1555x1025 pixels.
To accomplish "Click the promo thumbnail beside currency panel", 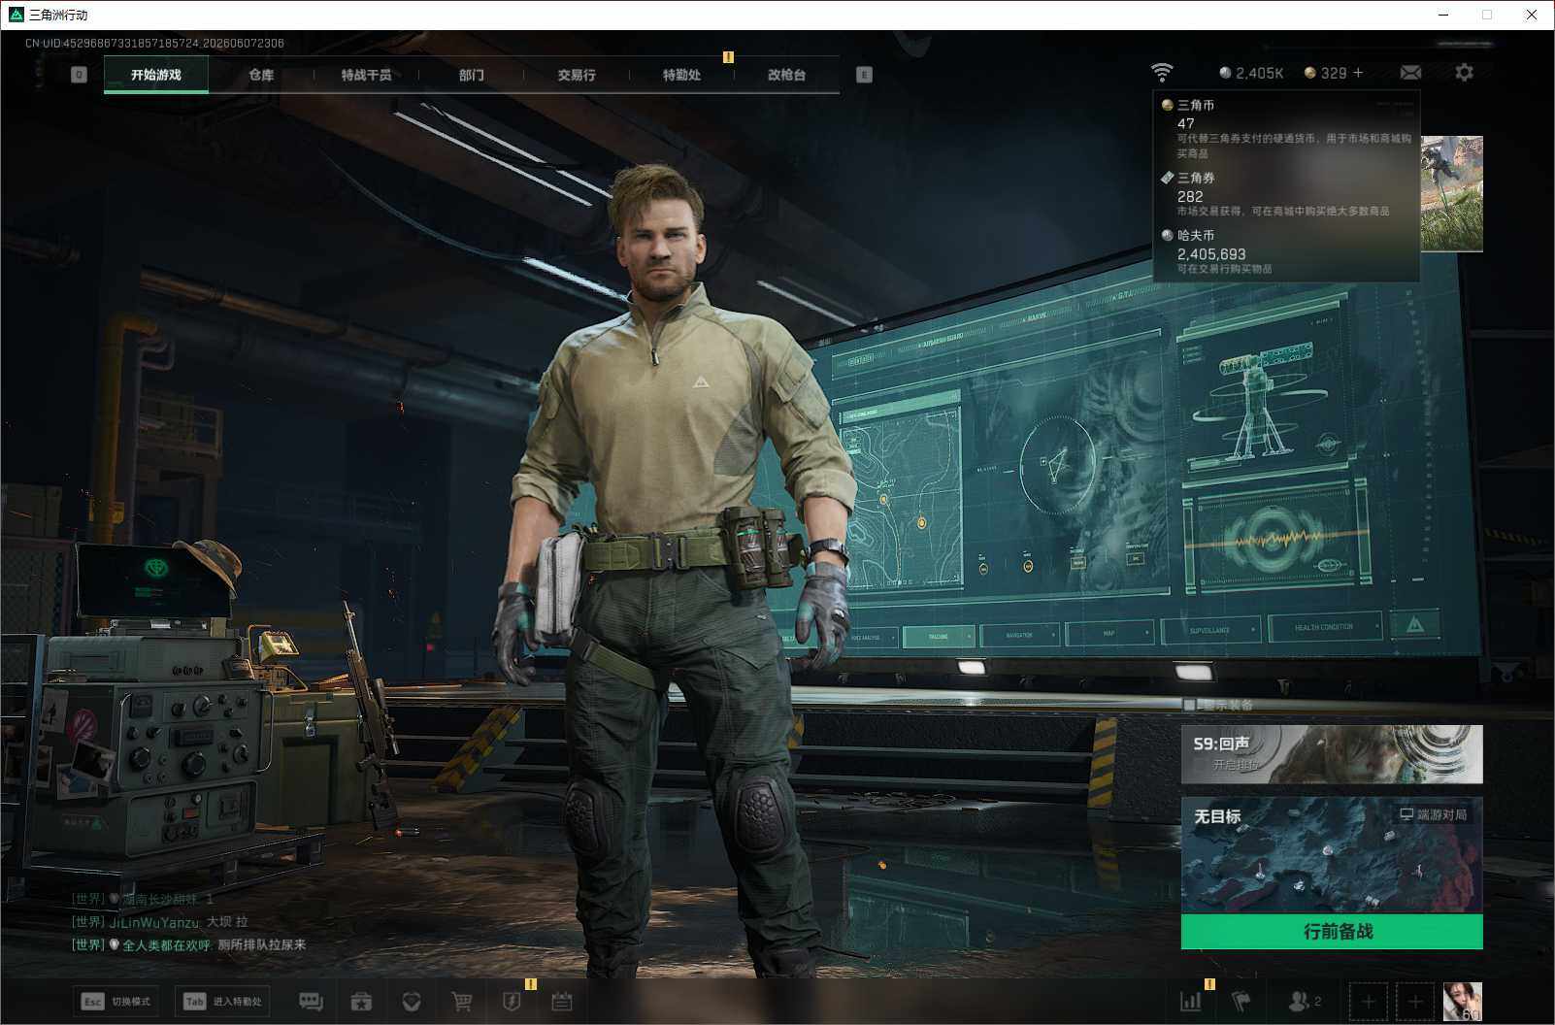I will coord(1452,193).
